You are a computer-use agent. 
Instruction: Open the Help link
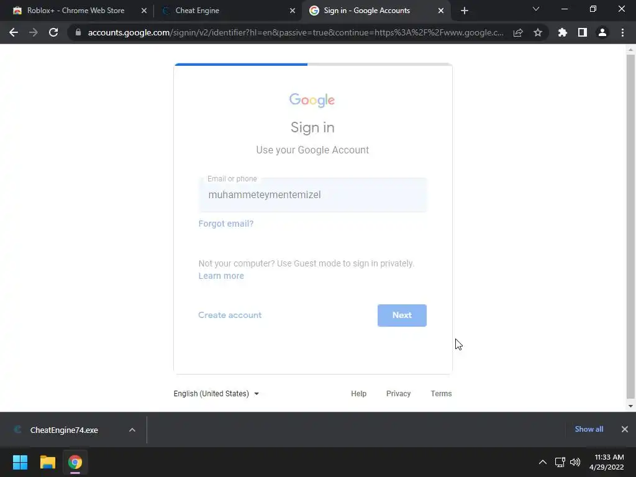tap(358, 393)
